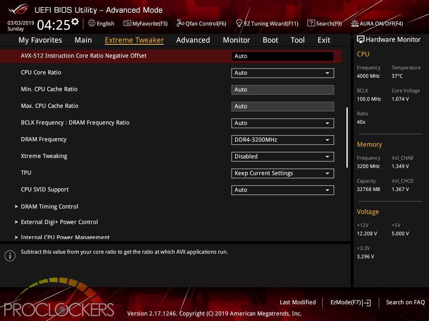
Task: Open the clock settings gear icon
Action: (x=75, y=21)
